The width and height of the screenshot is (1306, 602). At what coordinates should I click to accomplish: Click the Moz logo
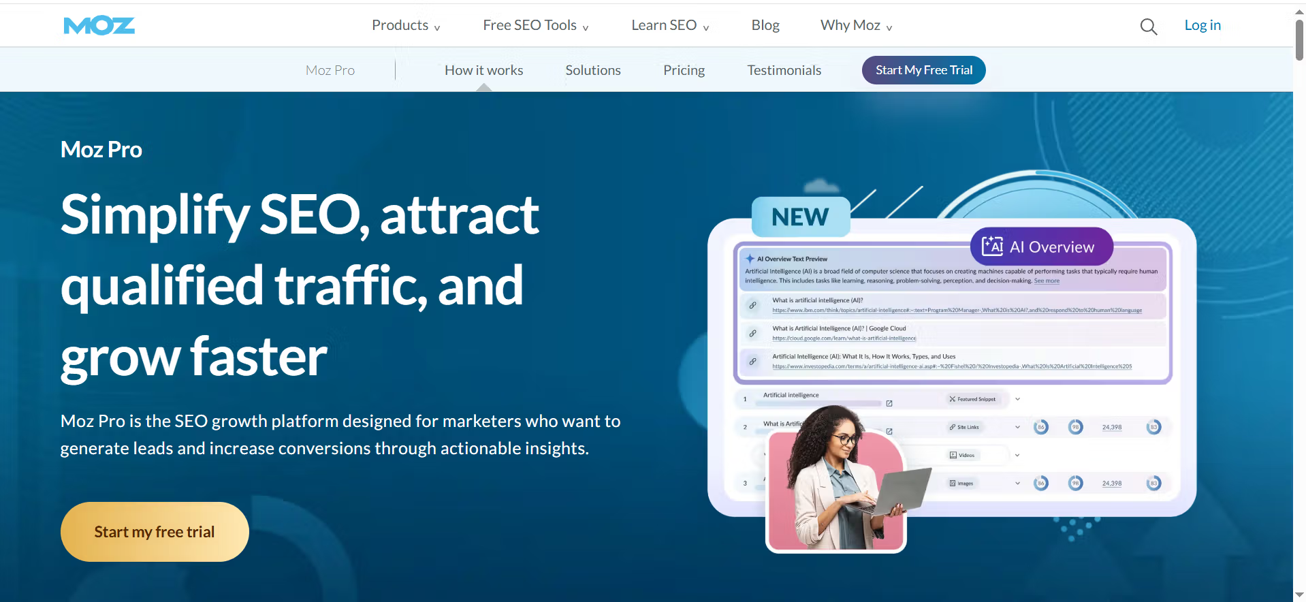(x=99, y=26)
